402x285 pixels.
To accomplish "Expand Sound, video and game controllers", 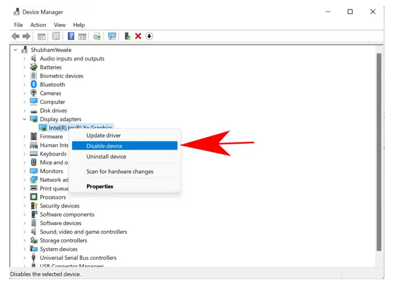I will [x=25, y=232].
